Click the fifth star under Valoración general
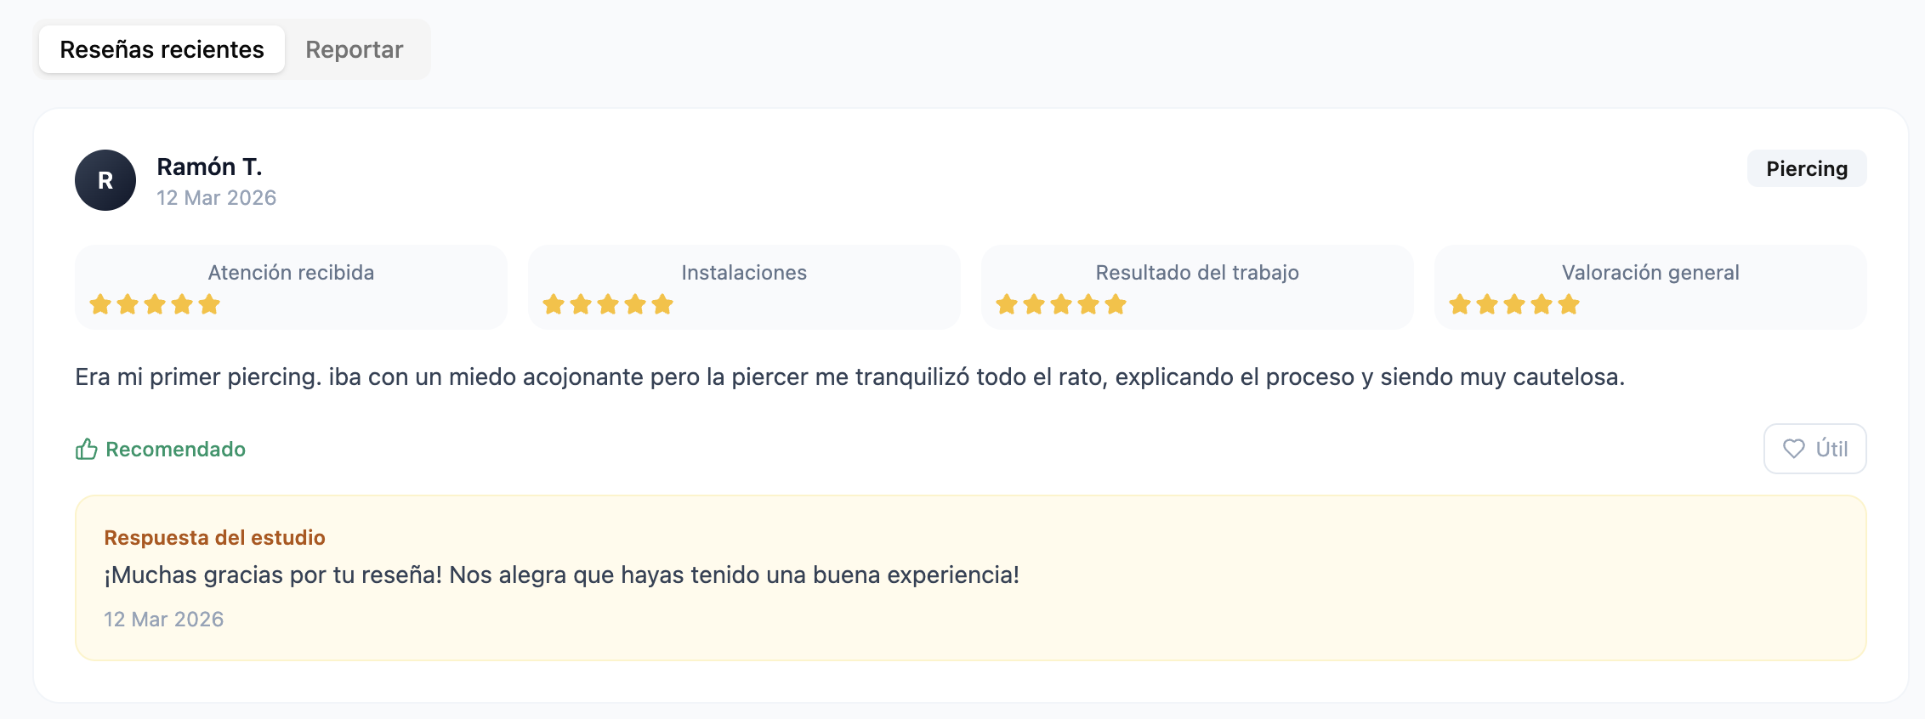 (x=1569, y=304)
